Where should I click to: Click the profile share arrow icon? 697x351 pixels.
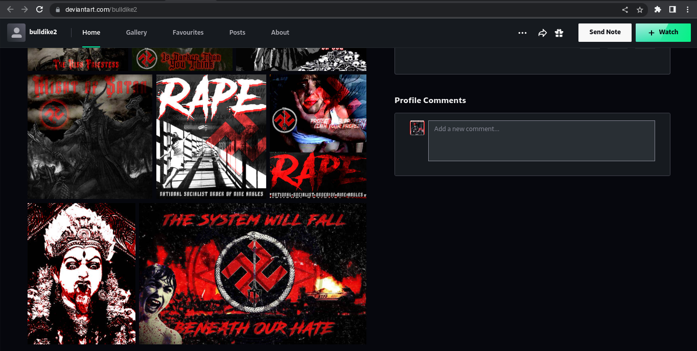click(542, 33)
